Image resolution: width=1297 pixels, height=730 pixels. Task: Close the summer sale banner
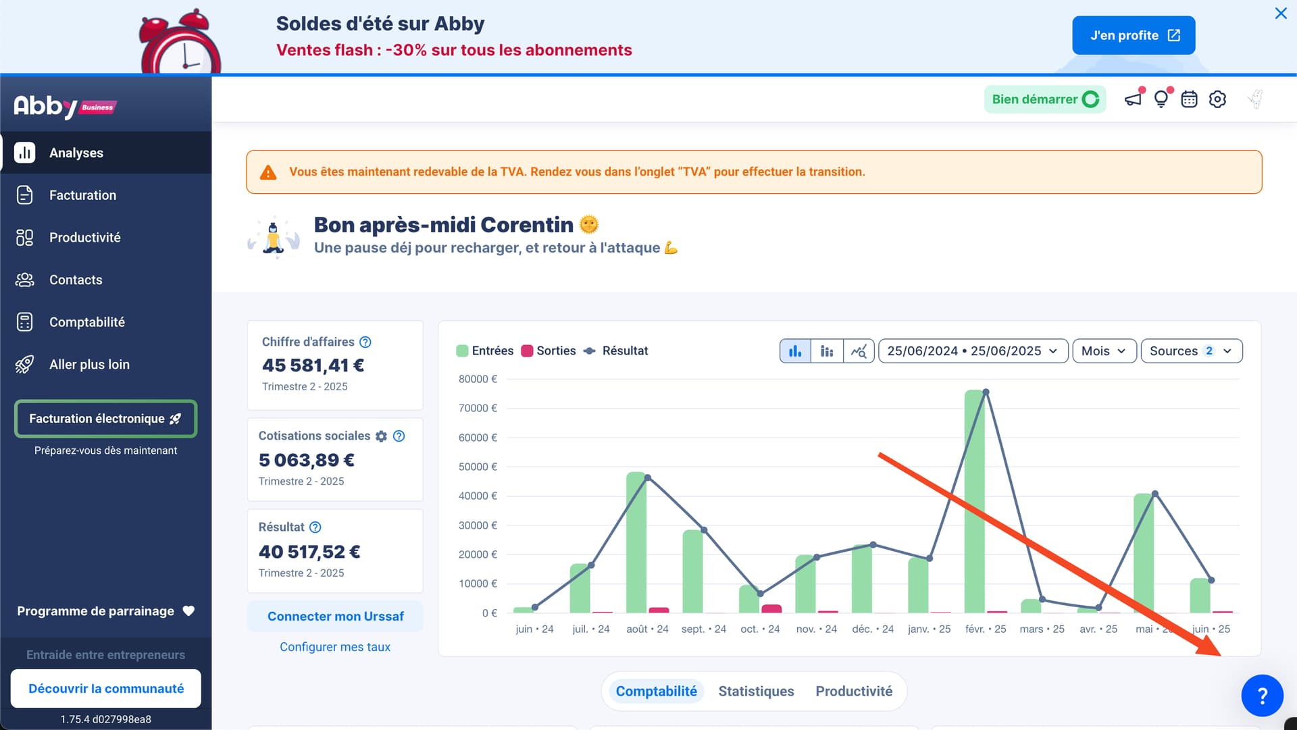tap(1280, 14)
